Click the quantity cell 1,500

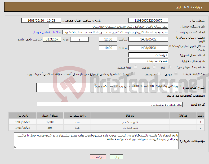50,122
